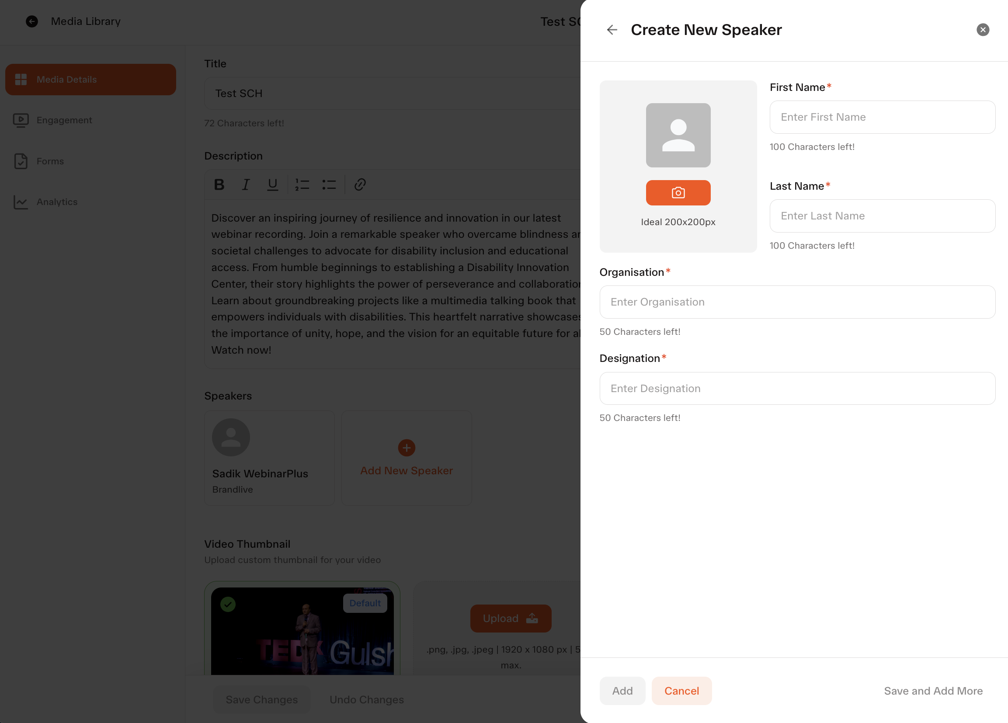Open the Analytics sidebar section
Image resolution: width=1008 pixels, height=723 pixels.
(90, 202)
